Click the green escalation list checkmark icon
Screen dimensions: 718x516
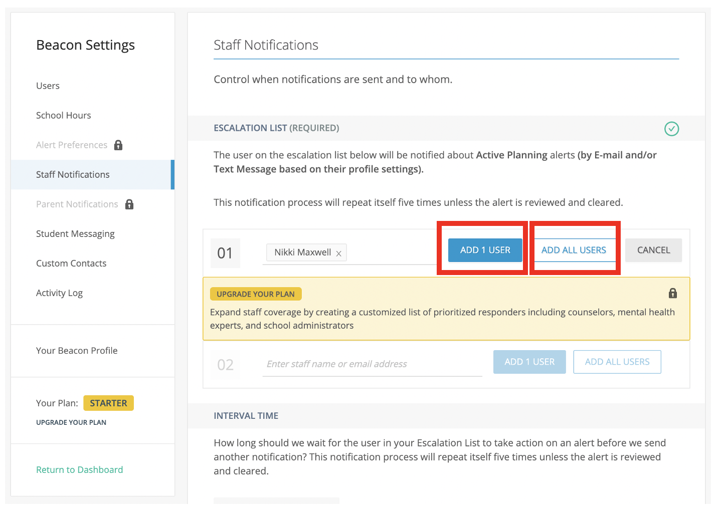[x=671, y=129]
